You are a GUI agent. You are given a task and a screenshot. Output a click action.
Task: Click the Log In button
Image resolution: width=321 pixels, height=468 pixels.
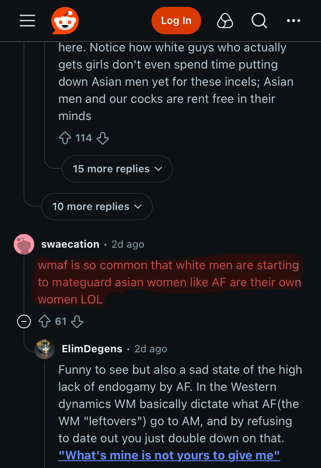click(x=176, y=21)
